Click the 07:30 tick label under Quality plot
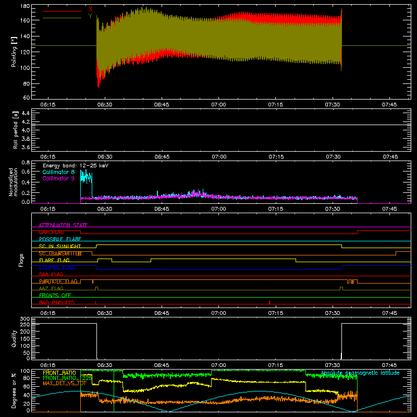The height and width of the screenshot is (417, 417). click(x=333, y=365)
